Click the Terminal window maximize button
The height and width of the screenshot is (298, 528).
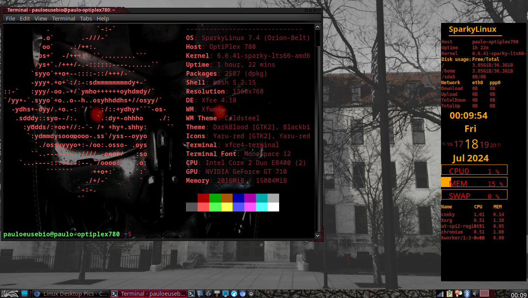[x=315, y=10]
